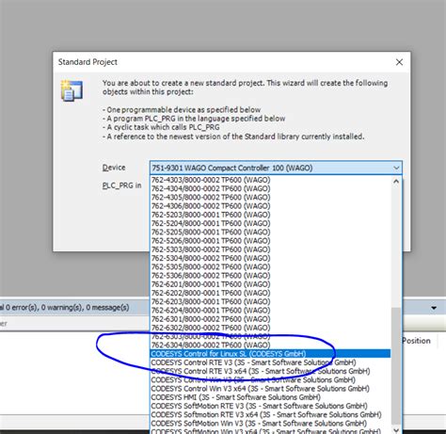Choose CODESYS Control Win V3 x64

(x=270, y=389)
